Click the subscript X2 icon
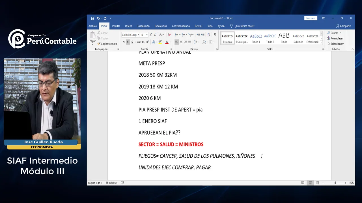 tap(143, 42)
